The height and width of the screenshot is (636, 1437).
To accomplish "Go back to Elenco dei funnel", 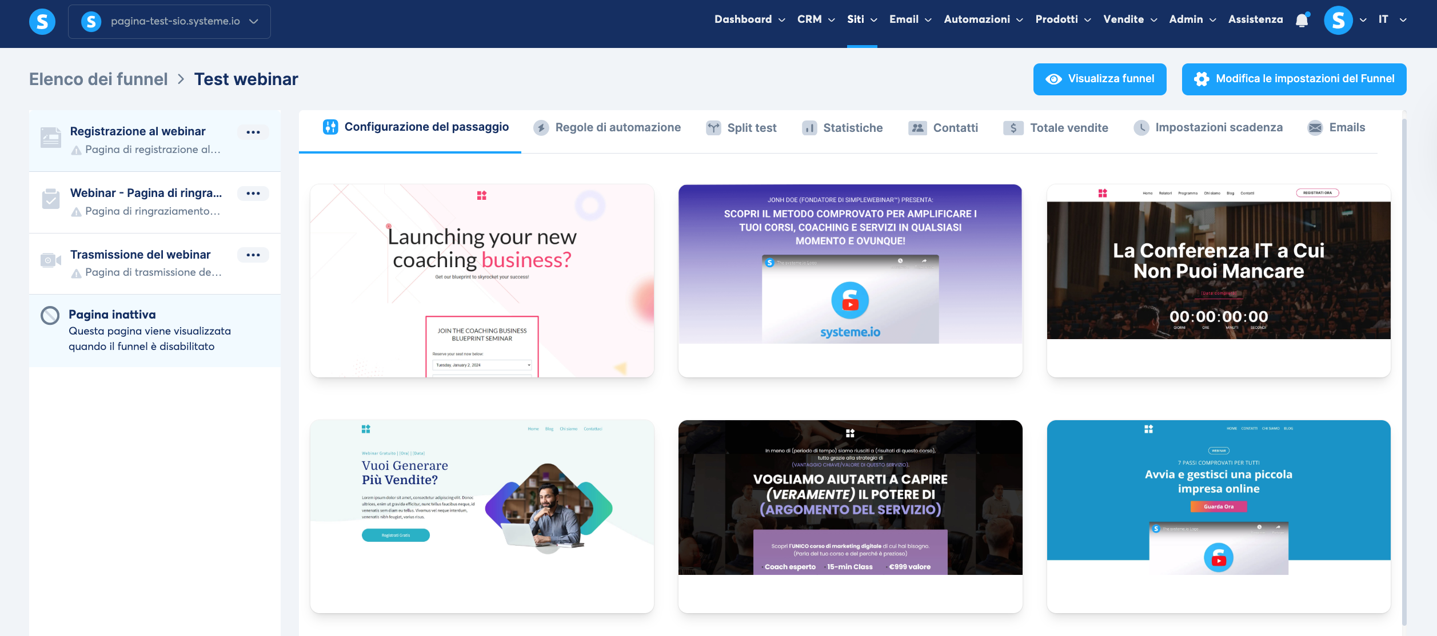I will (x=98, y=79).
